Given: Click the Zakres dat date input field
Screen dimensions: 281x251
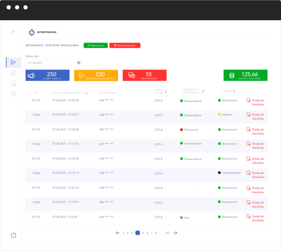Looking at the screenshot, I should point(51,63).
